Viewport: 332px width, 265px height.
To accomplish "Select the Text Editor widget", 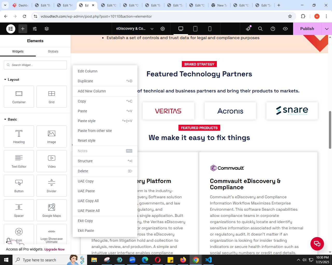I will [x=19, y=161].
